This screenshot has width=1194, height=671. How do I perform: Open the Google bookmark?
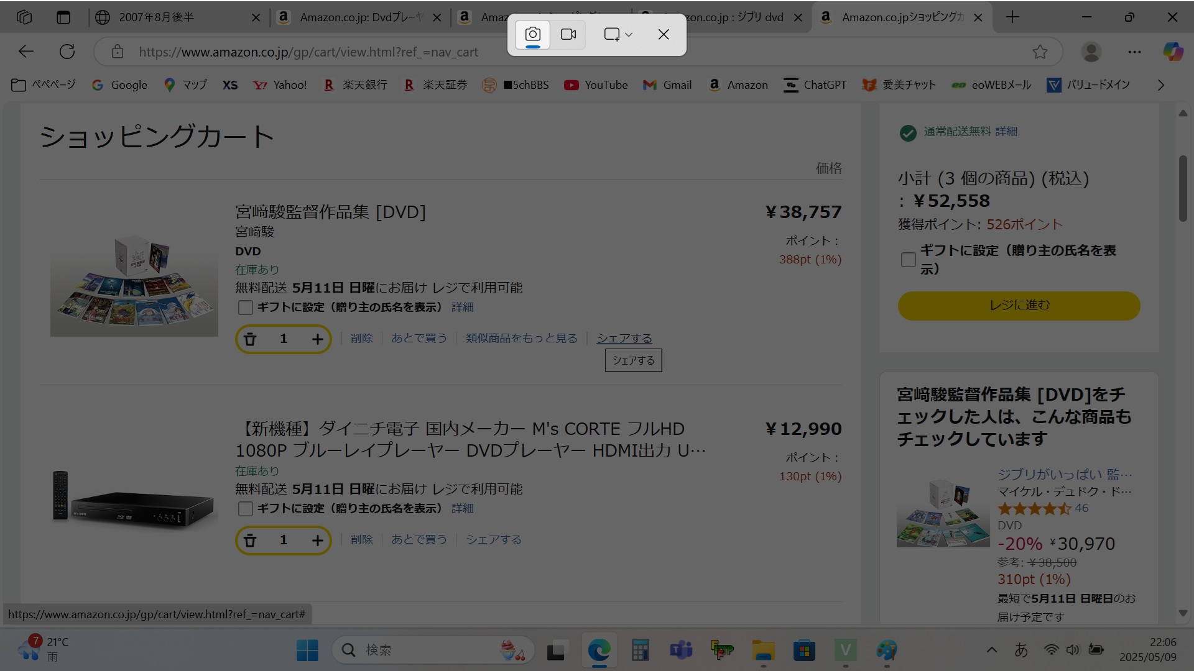coord(119,85)
